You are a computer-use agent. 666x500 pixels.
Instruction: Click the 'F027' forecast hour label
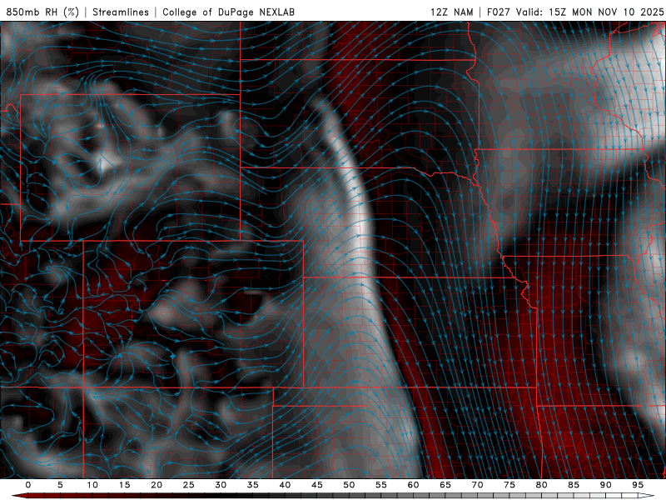(x=499, y=12)
